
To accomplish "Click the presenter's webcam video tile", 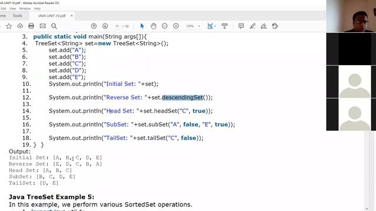I will (351, 16).
